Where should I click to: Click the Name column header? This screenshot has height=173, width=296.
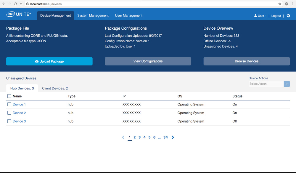[17, 96]
